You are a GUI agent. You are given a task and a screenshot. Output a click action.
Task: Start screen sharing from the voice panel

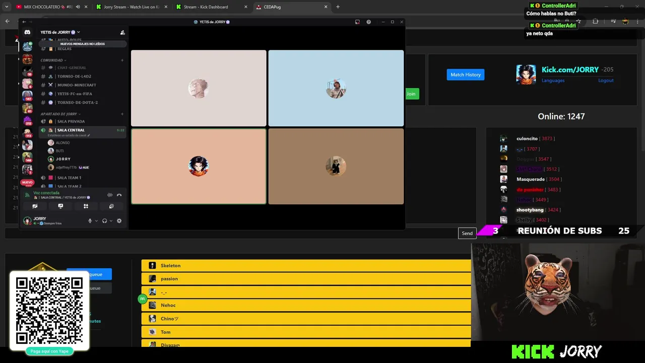click(60, 206)
